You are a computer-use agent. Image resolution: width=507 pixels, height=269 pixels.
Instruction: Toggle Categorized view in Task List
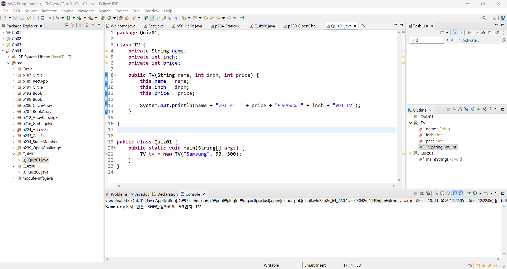click(x=455, y=32)
